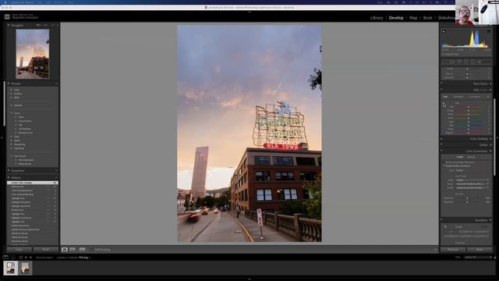Expand the Snapshots panel
The height and width of the screenshot is (281, 499).
(9, 171)
